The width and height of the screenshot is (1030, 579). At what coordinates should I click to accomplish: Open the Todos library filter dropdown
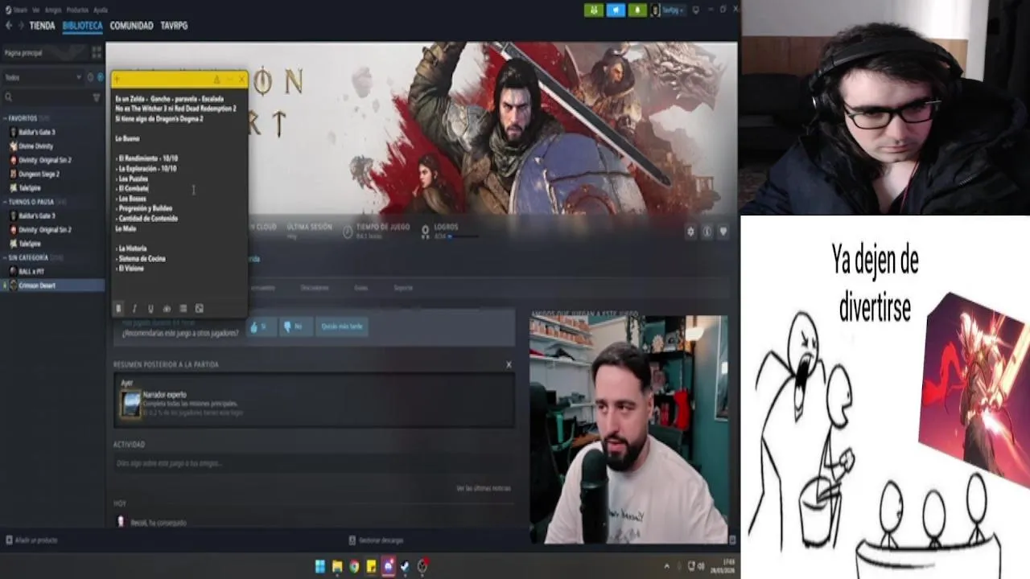(x=43, y=77)
